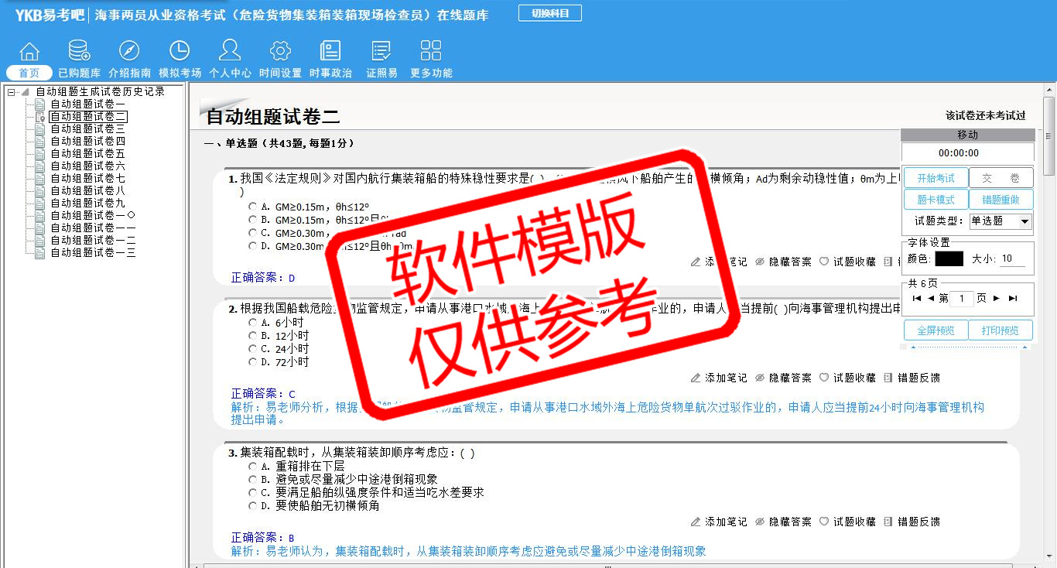Click the font size 大小 input field
This screenshot has width=1057, height=568.
[x=1013, y=259]
